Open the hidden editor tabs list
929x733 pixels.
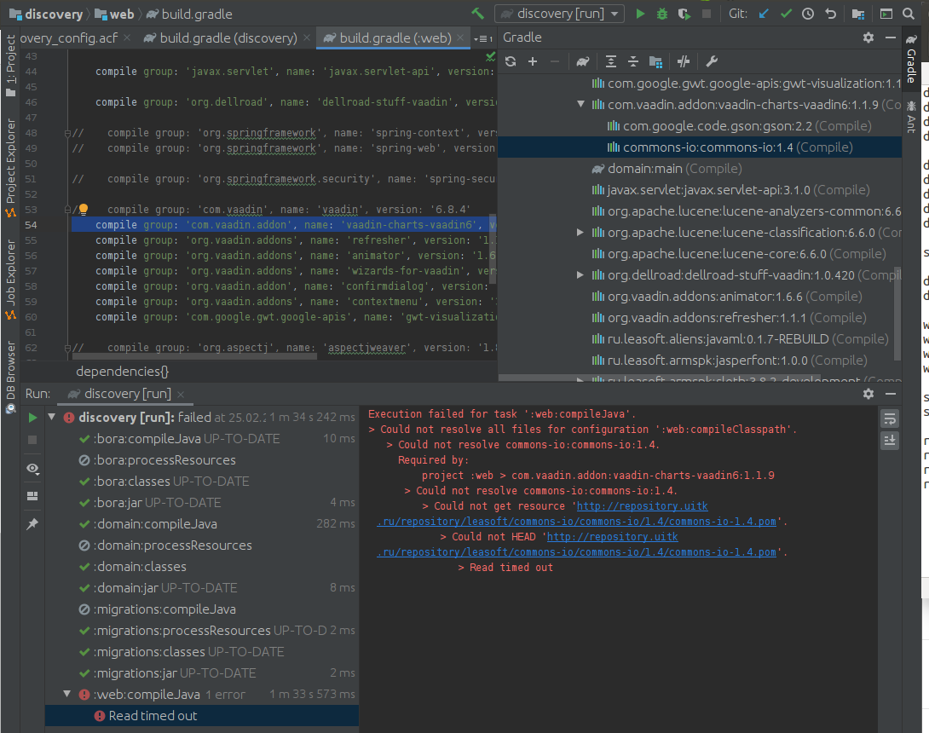tap(483, 38)
